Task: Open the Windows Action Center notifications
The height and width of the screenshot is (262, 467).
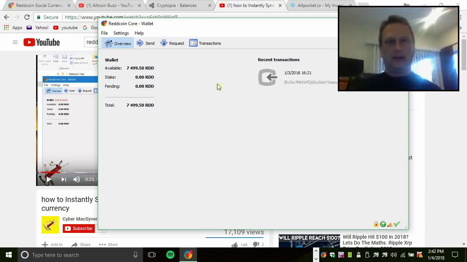Action: pyautogui.click(x=455, y=255)
